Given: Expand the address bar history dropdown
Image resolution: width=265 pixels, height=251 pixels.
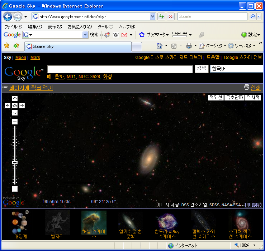Looking at the screenshot, I should [x=153, y=16].
